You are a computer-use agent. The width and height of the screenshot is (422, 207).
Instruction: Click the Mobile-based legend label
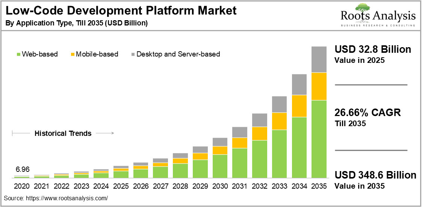tap(97, 54)
